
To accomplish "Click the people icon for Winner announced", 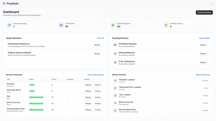I will tap(115, 103).
